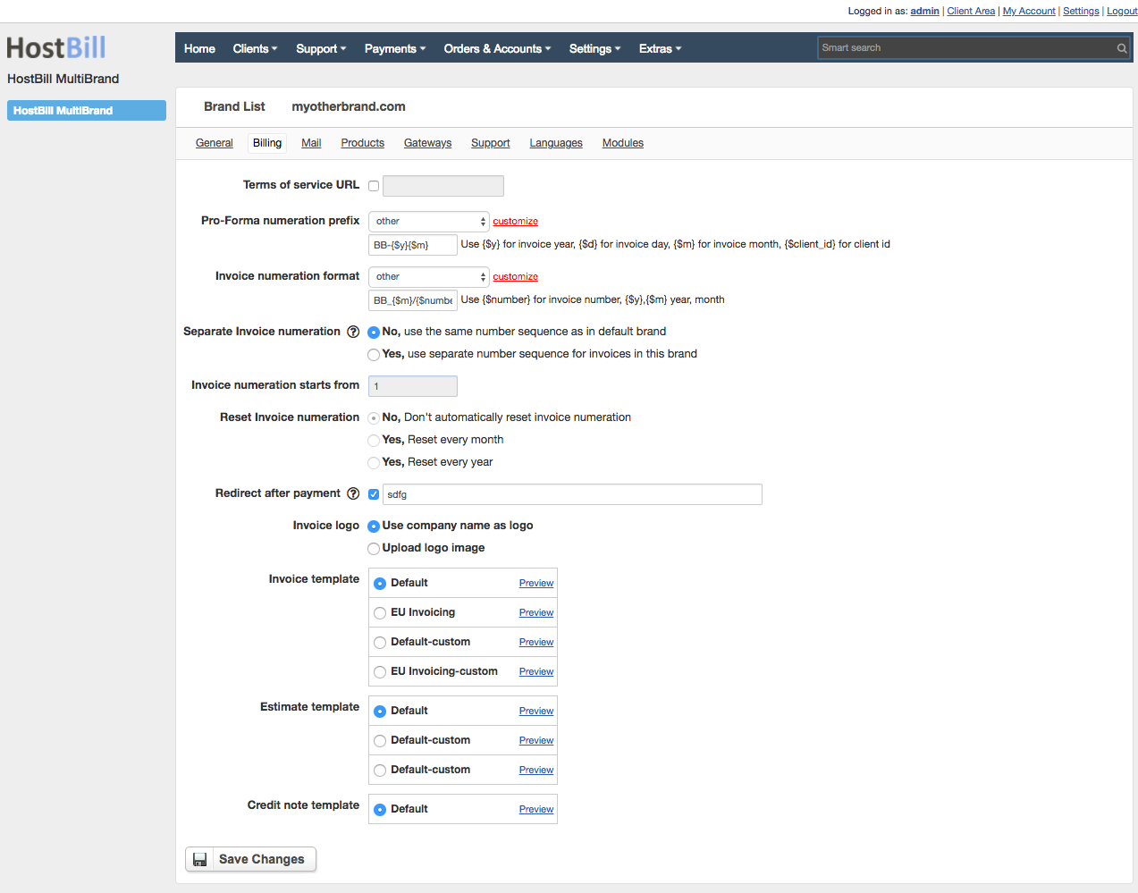Click help icon beside Separate Invoice numeration
The width and height of the screenshot is (1138, 893).
pyautogui.click(x=353, y=332)
